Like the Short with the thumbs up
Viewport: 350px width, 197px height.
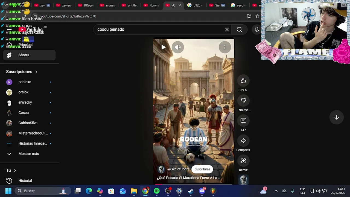click(243, 81)
